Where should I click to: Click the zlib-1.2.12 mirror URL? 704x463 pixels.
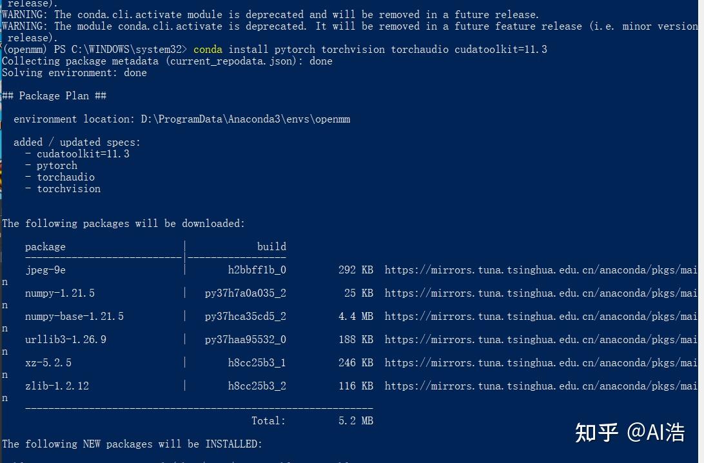(540, 386)
